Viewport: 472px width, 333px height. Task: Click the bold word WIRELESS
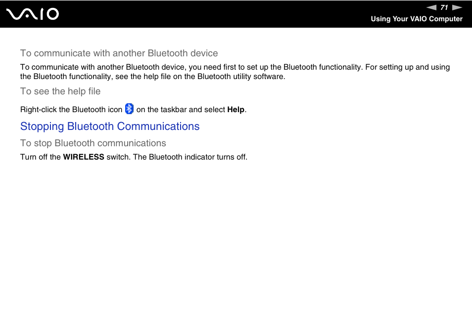click(84, 157)
